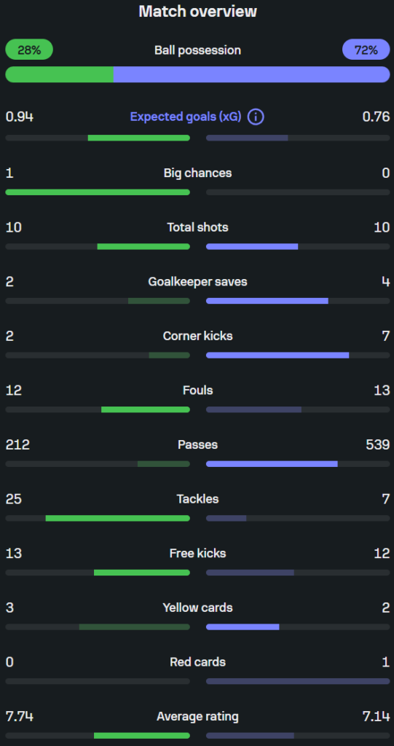This screenshot has width=394, height=746.
Task: Click the Red cards purple bar
Action: click(x=298, y=681)
